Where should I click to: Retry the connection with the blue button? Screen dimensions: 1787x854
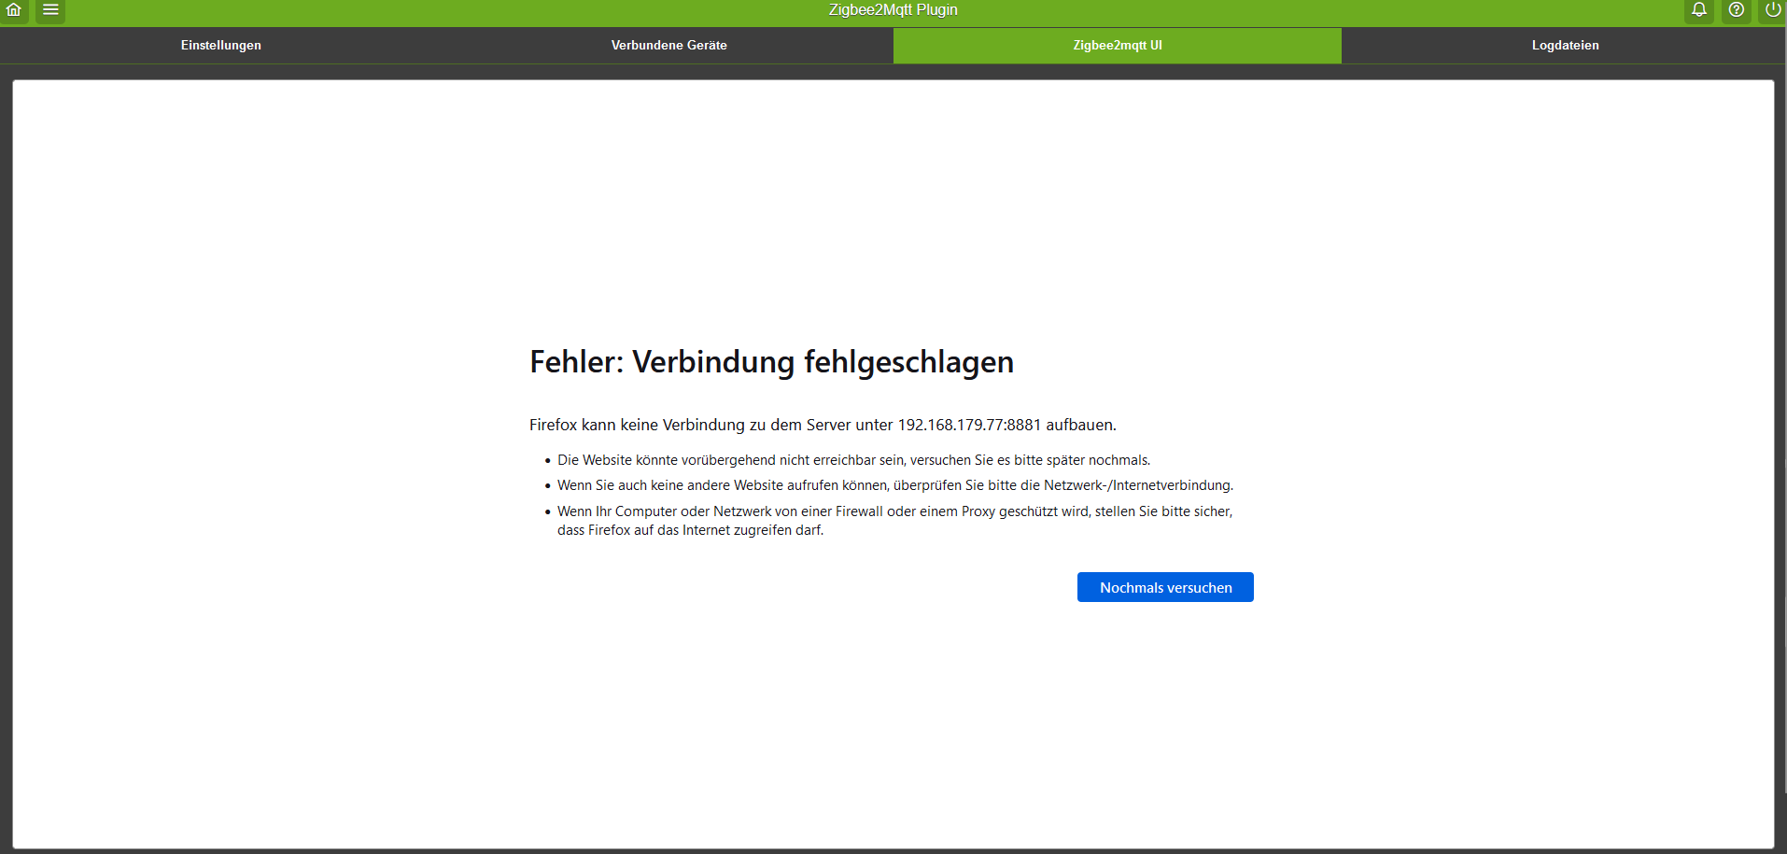tap(1164, 586)
